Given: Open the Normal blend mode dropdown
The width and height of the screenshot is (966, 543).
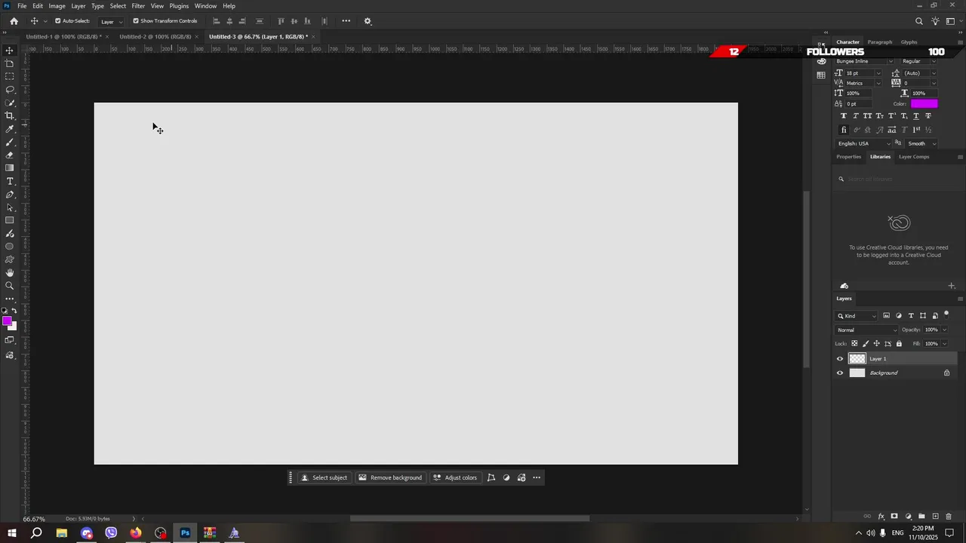Looking at the screenshot, I should 866,330.
